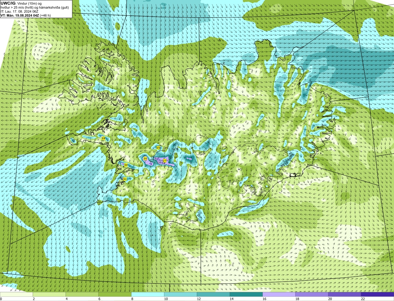The width and height of the screenshot is (394, 301).
Task: Click the darkest purple swatch above 22
Action: tap(377, 294)
